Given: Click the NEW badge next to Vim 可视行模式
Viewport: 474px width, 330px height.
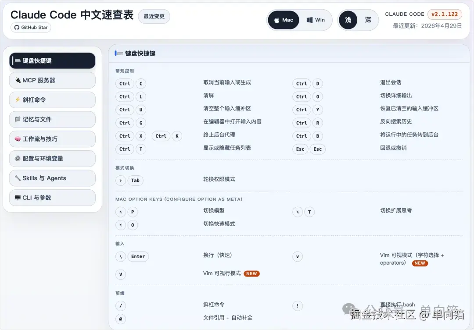Looking at the screenshot, I should tap(251, 273).
